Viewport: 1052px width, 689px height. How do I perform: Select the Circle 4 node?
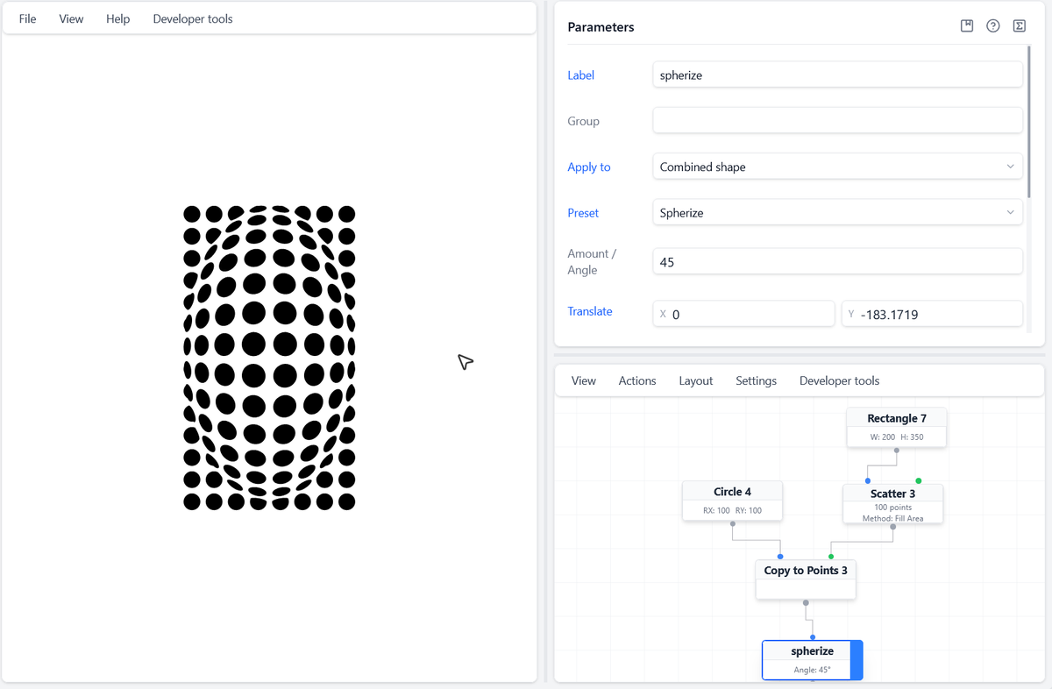732,501
